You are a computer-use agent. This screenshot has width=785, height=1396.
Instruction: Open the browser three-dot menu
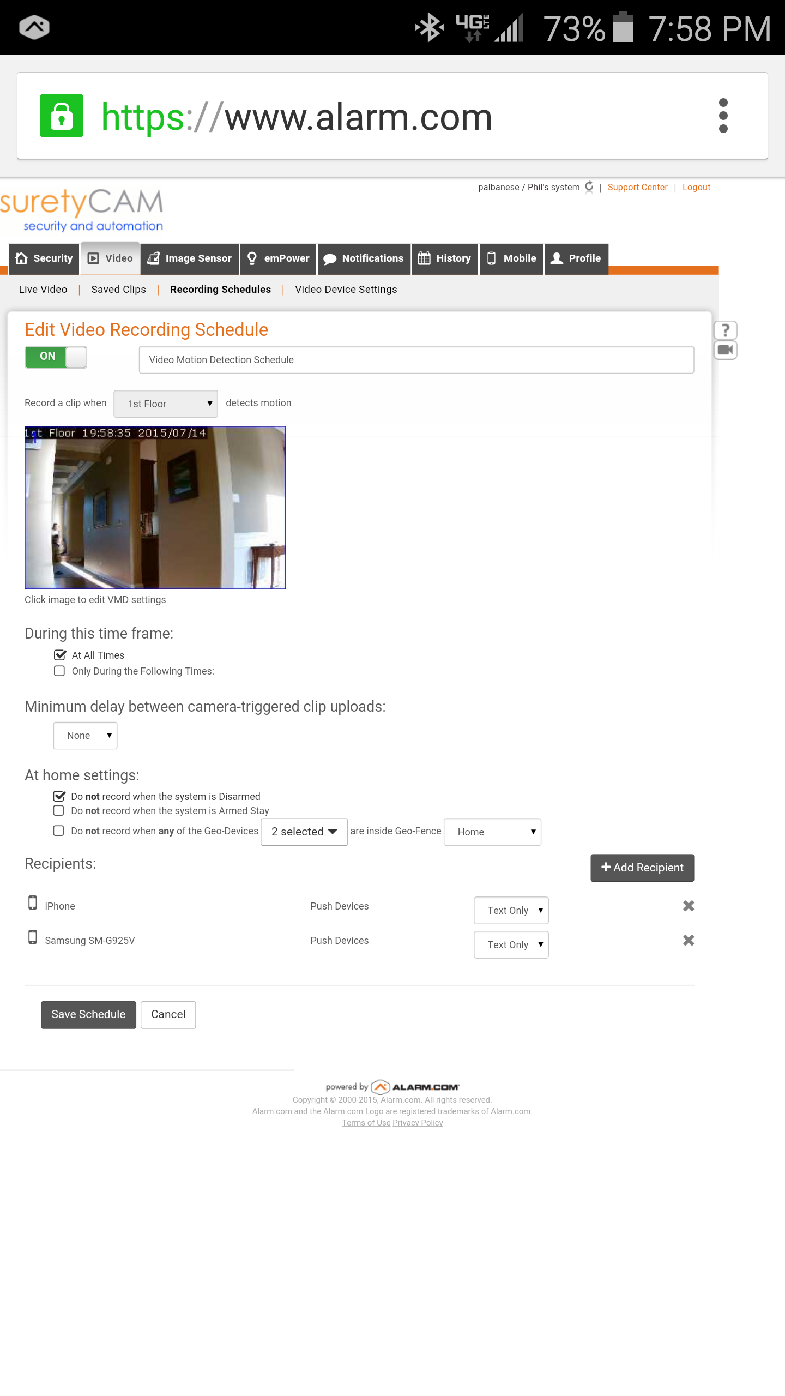click(x=723, y=116)
